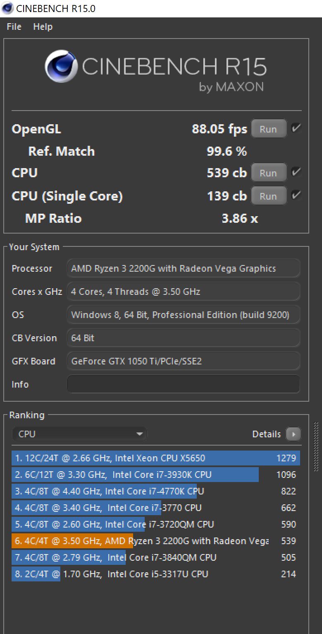This screenshot has height=634, width=322.
Task: Click the title bar Cinebench app icon
Action: click(x=7, y=8)
